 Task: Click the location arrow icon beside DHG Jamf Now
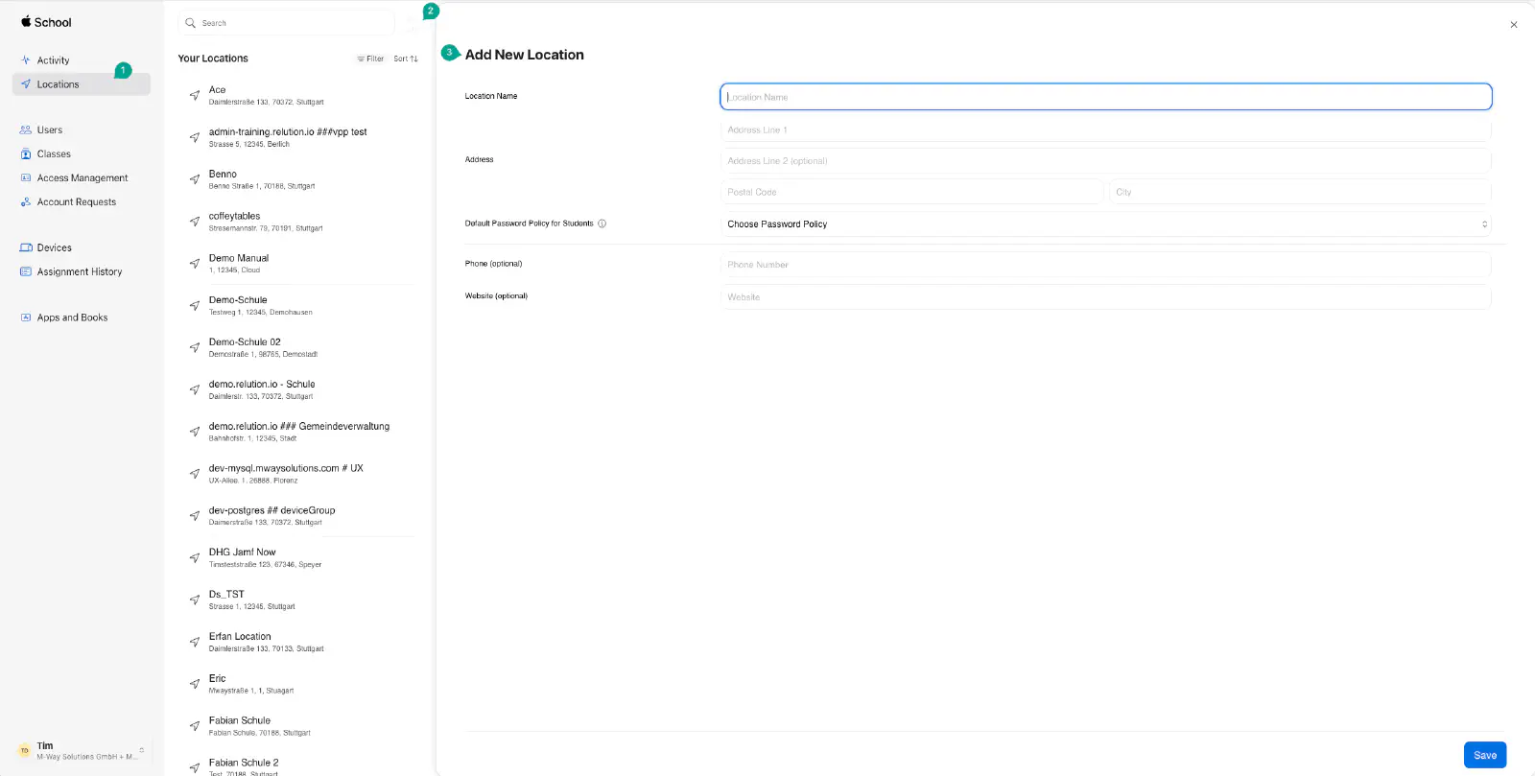(x=195, y=557)
